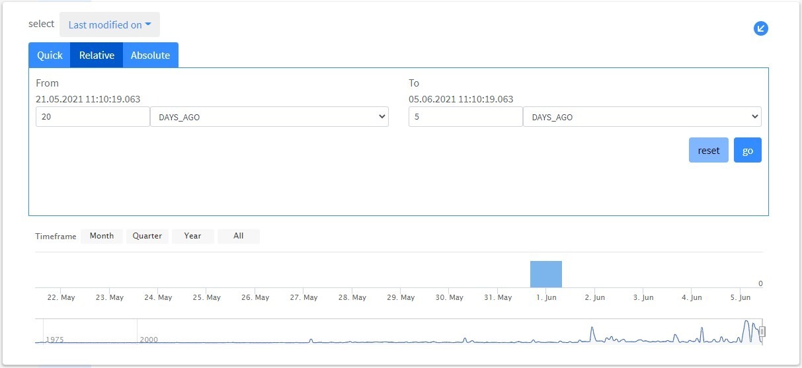Click the From value field containing 20
Screen dimensions: 802x368
93,117
